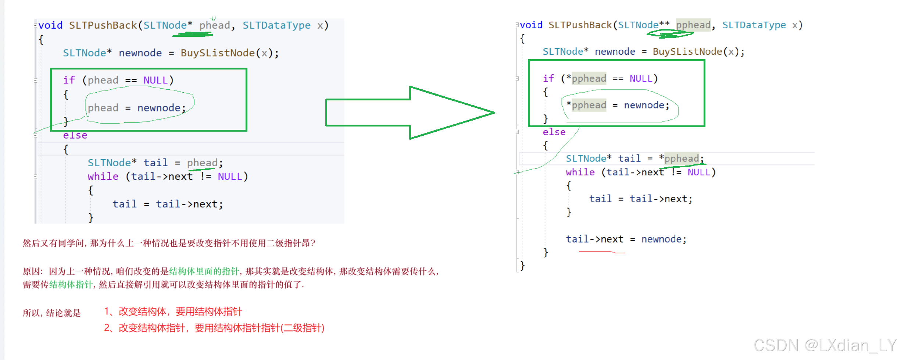Click the green phrase '结构体指针' after '需要传'

tap(71, 285)
